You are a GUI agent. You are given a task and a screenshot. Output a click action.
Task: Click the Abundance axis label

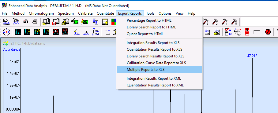tap(12, 49)
